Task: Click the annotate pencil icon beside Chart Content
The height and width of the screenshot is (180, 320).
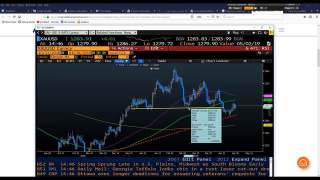Action: 245,61
